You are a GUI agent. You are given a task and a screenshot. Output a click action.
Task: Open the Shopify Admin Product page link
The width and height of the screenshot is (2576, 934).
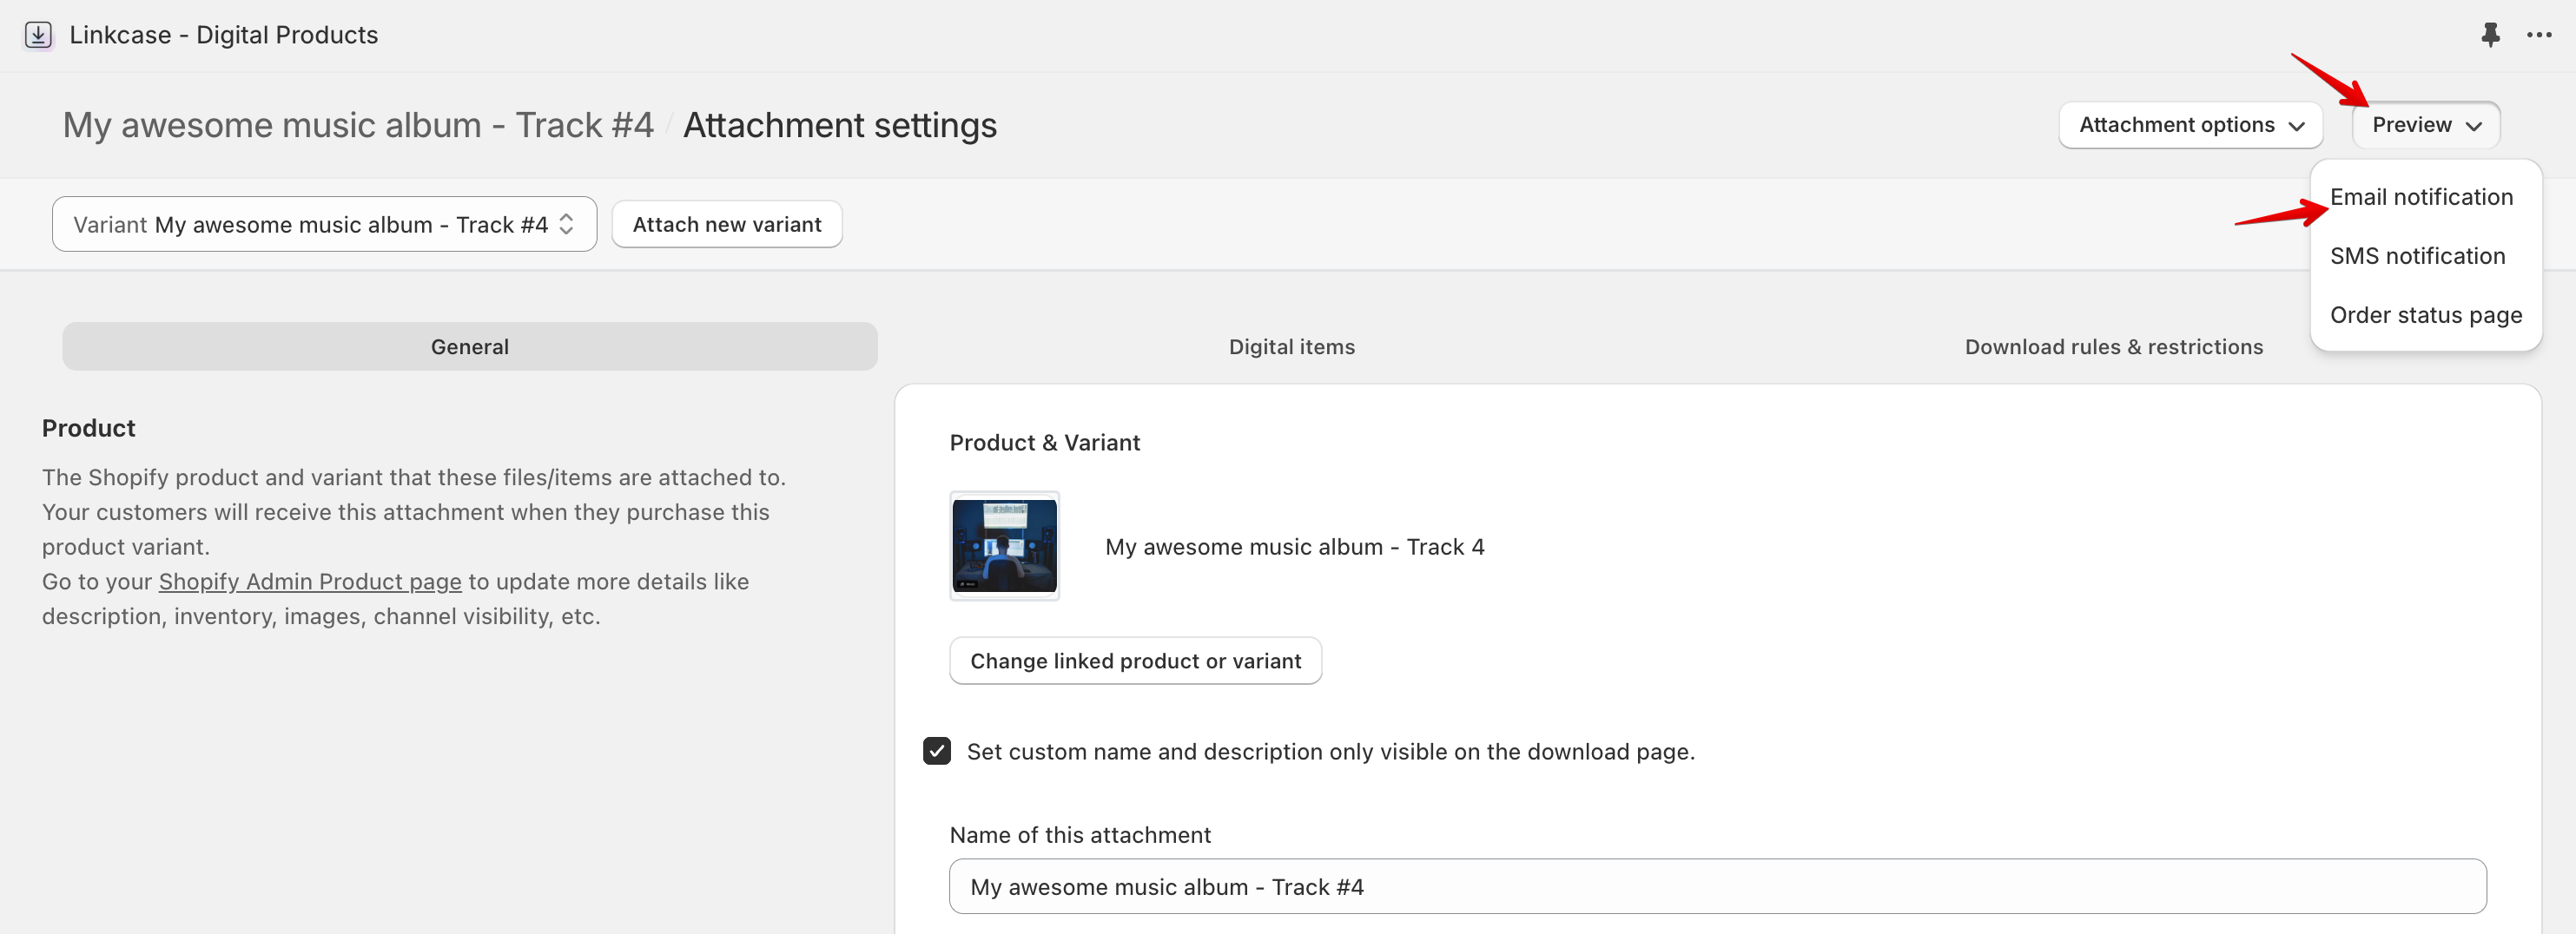click(308, 582)
